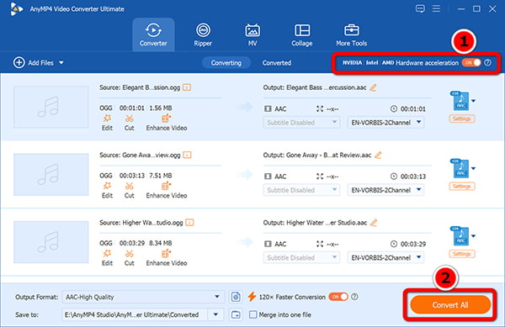This screenshot has width=505, height=327.
Task: Click the Save to path field
Action: (136, 314)
